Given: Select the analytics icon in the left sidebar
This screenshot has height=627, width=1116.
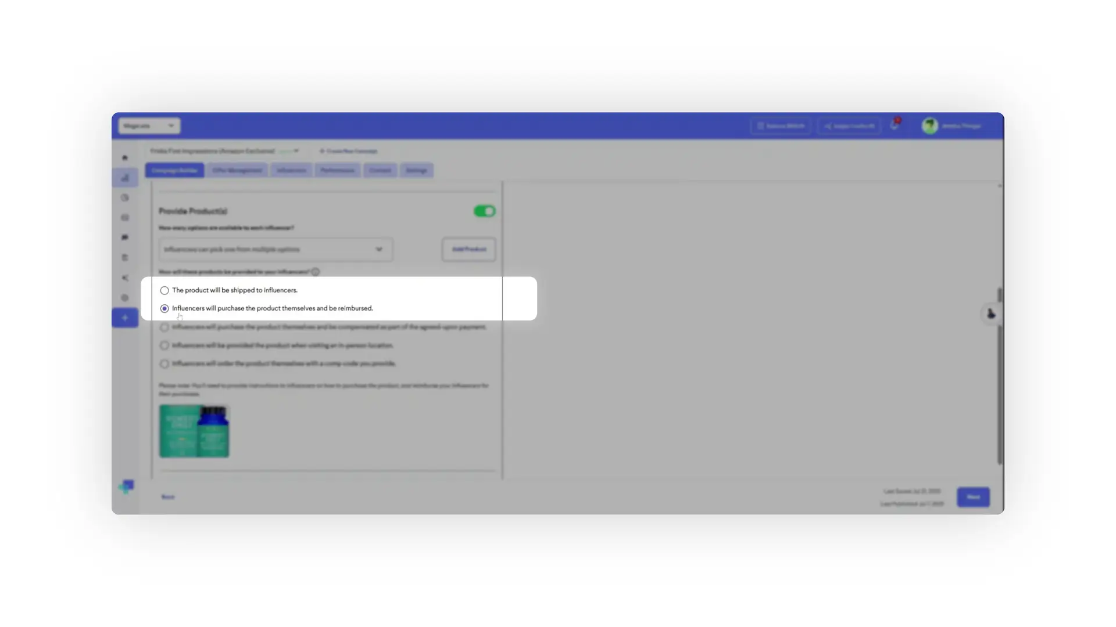Looking at the screenshot, I should [125, 178].
